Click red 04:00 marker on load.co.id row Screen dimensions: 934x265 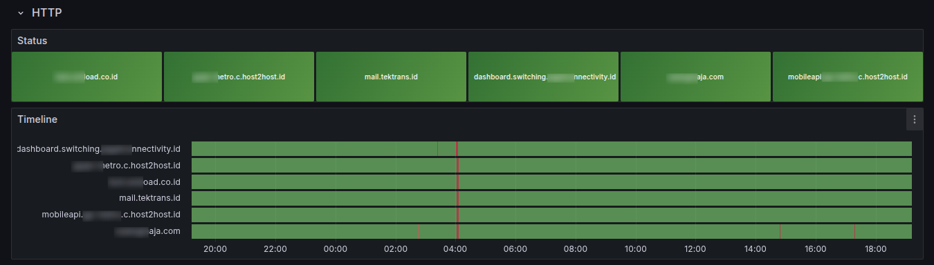tap(457, 181)
